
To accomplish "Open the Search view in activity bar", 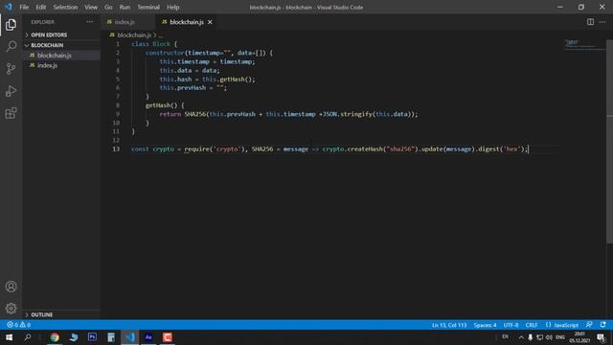I will (11, 47).
